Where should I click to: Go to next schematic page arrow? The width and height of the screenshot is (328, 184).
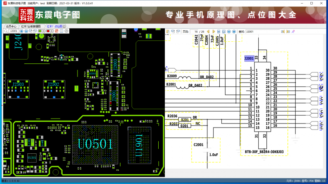click(214, 31)
